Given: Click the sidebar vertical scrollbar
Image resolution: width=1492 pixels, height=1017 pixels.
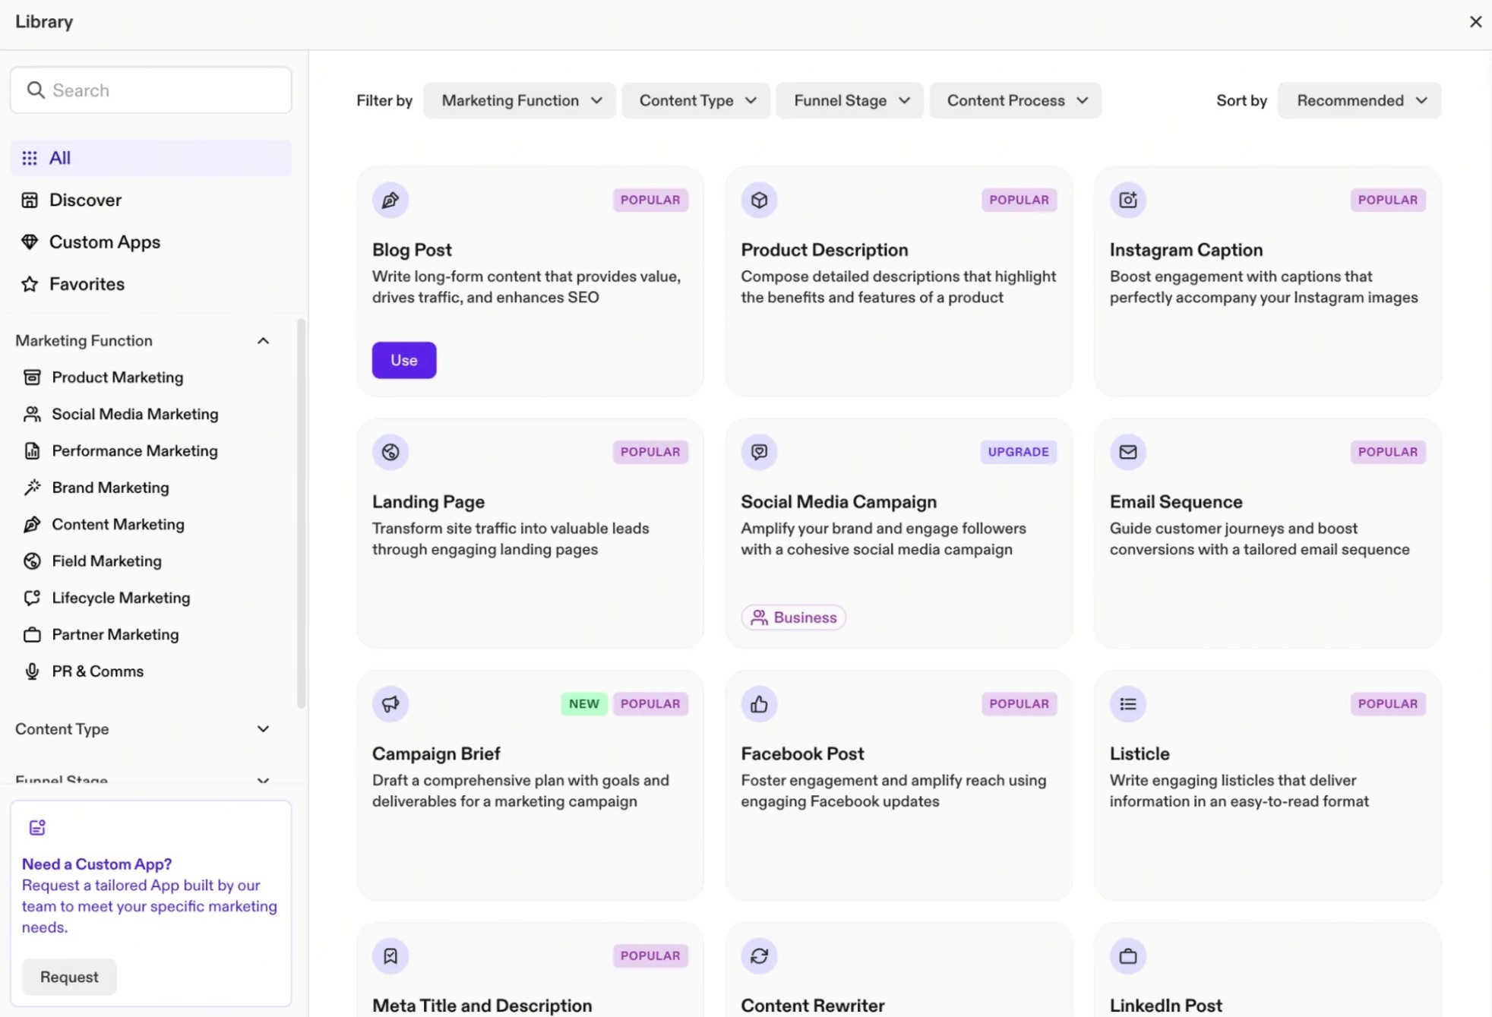Looking at the screenshot, I should coord(302,513).
